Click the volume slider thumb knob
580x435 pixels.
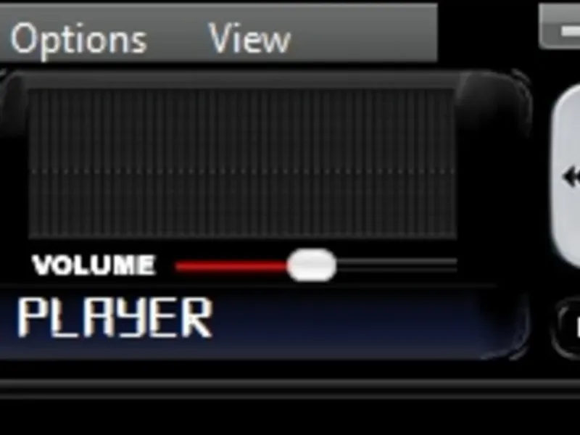pos(312,265)
